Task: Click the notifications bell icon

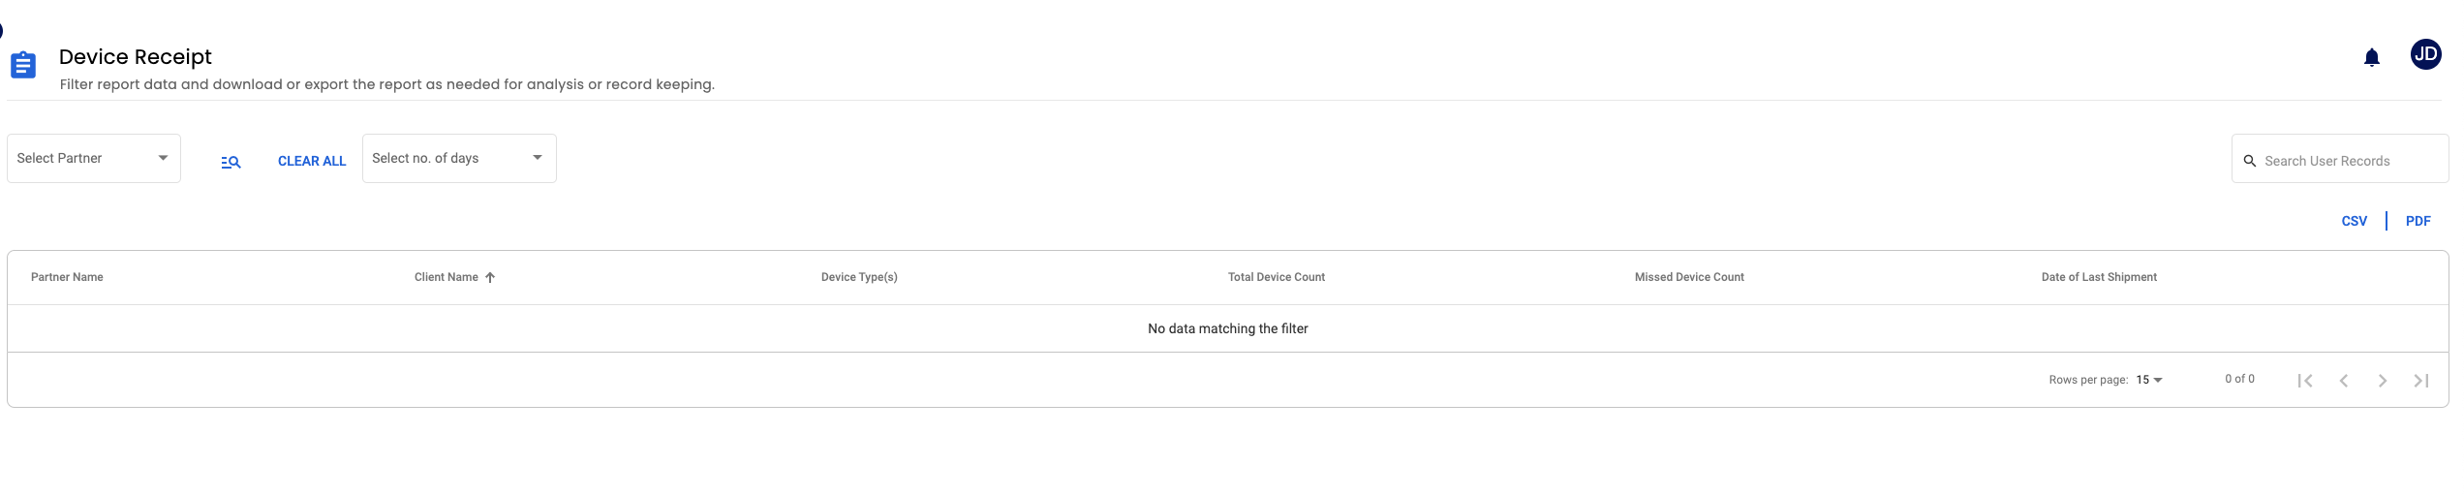Action: point(2372,58)
